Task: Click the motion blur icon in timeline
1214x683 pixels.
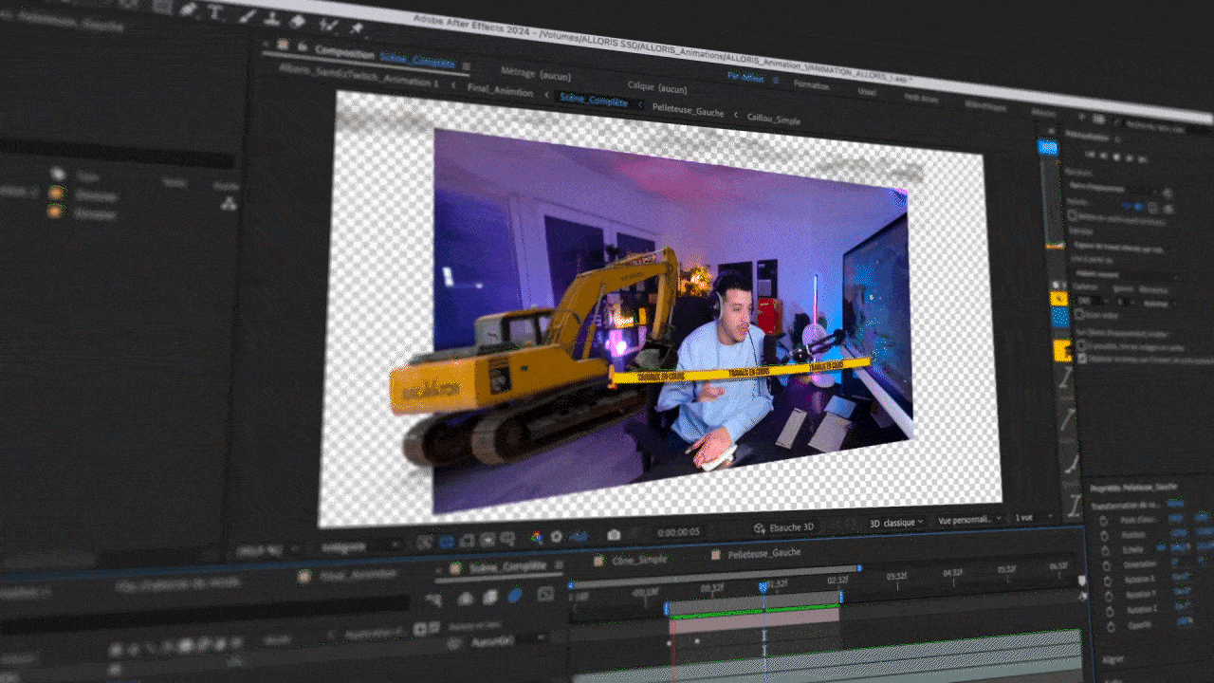Action: pos(514,596)
